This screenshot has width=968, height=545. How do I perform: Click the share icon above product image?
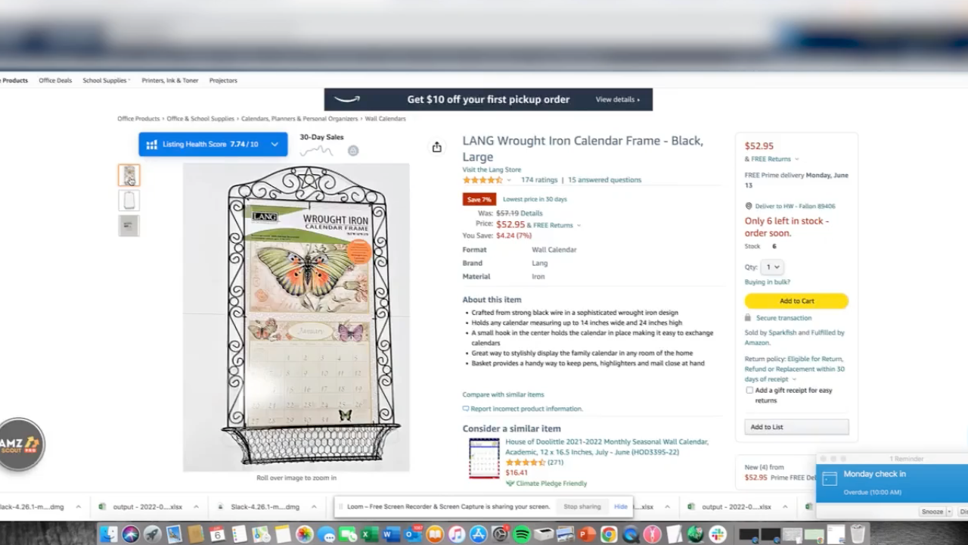tap(436, 147)
